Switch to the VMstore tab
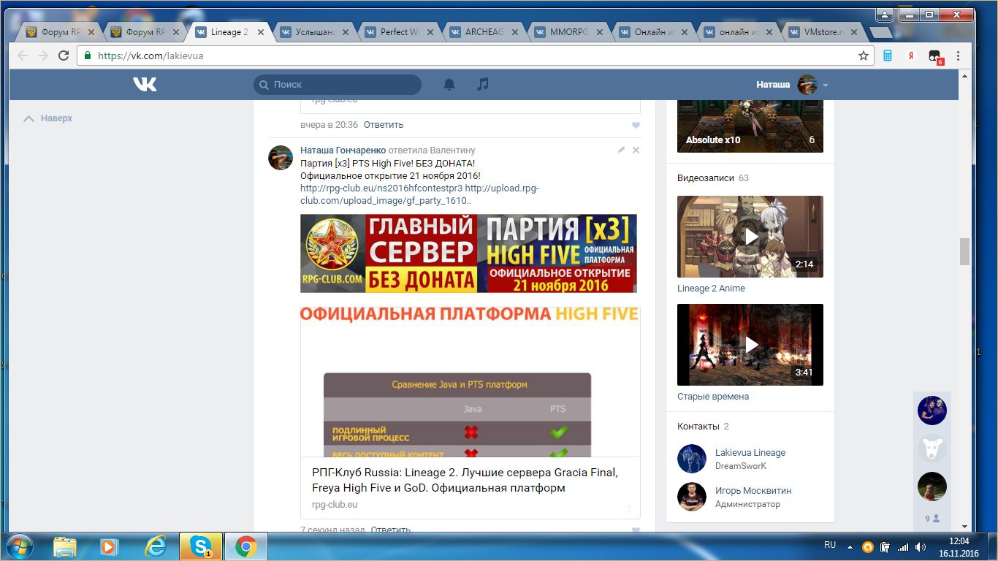Viewport: 998px width, 561px height. (x=823, y=32)
